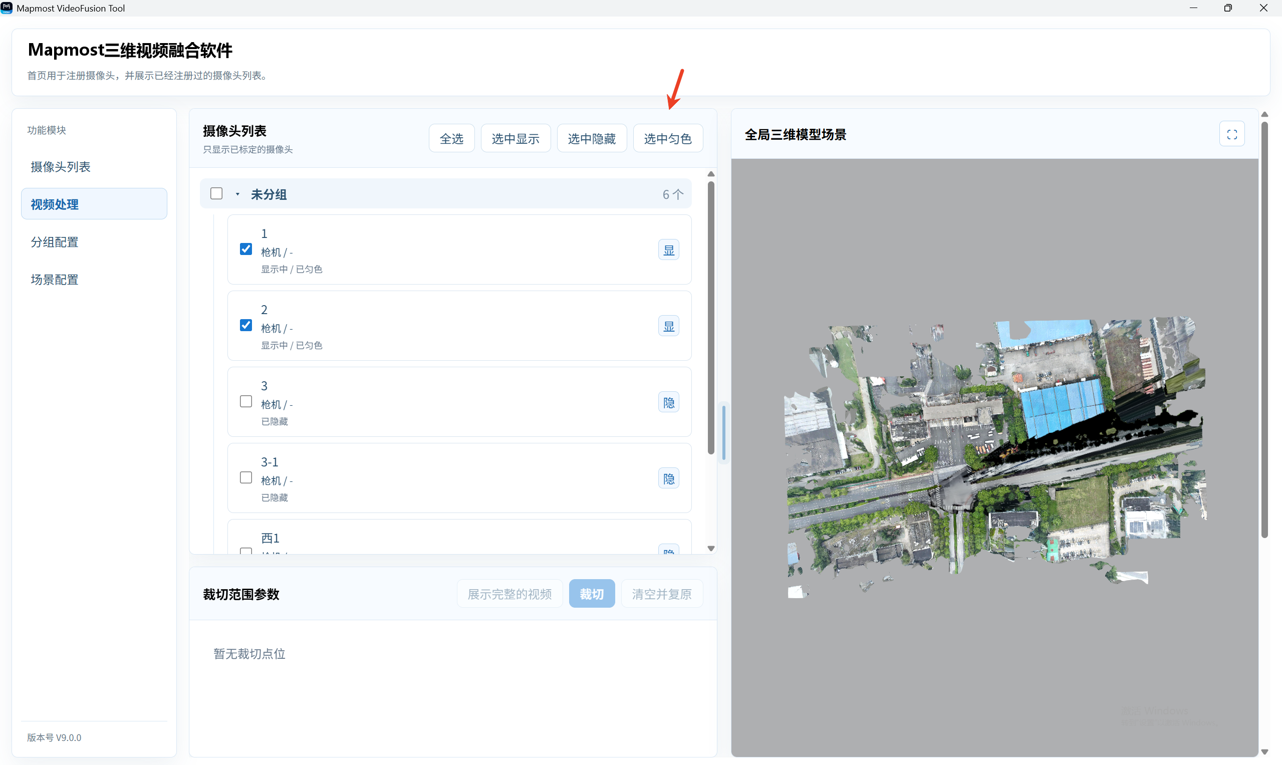The image size is (1282, 765).
Task: Click camera list scrollbar up arrow
Action: click(x=711, y=174)
